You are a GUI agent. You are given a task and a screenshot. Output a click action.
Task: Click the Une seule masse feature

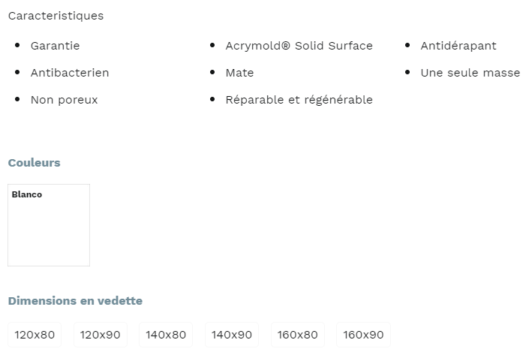(470, 73)
